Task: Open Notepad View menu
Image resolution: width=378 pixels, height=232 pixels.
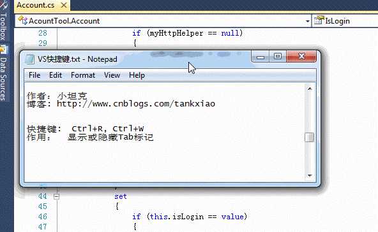Action: click(x=112, y=75)
